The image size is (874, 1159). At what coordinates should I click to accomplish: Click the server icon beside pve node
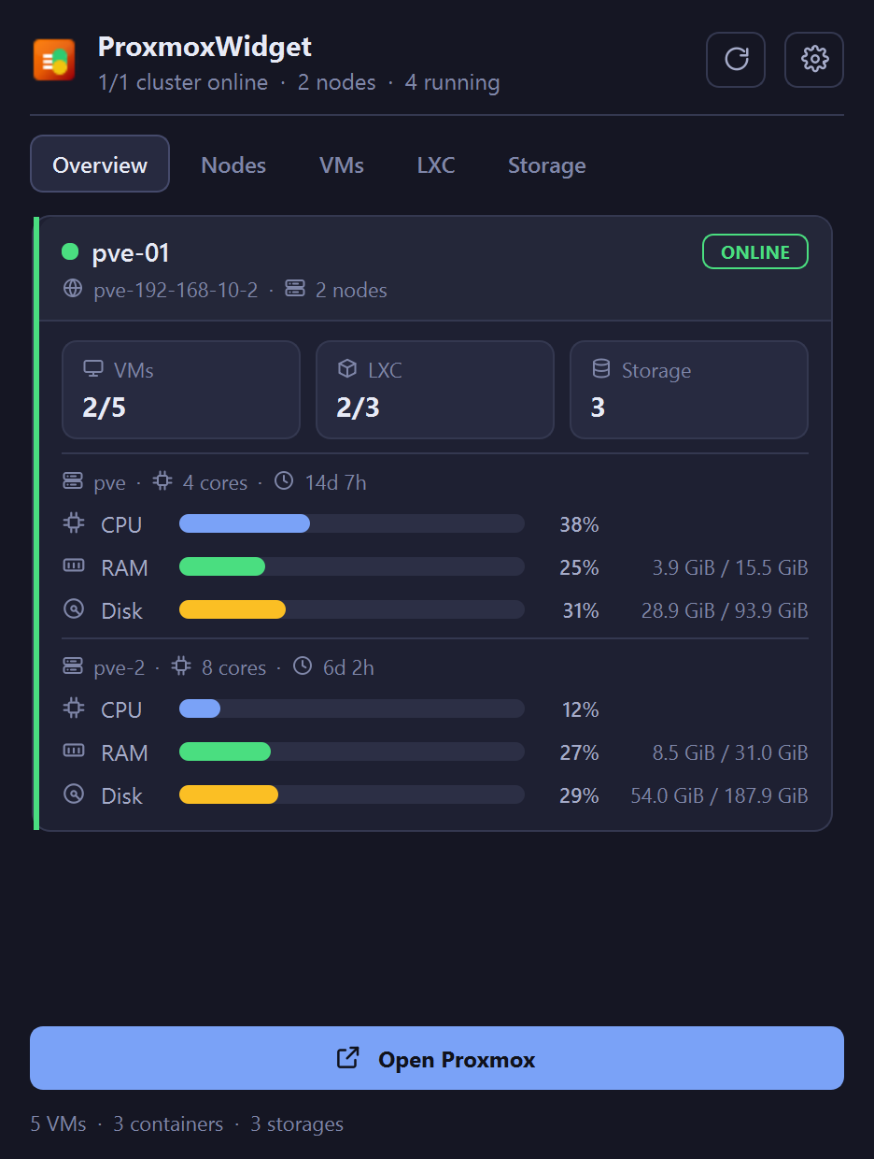pyautogui.click(x=73, y=481)
